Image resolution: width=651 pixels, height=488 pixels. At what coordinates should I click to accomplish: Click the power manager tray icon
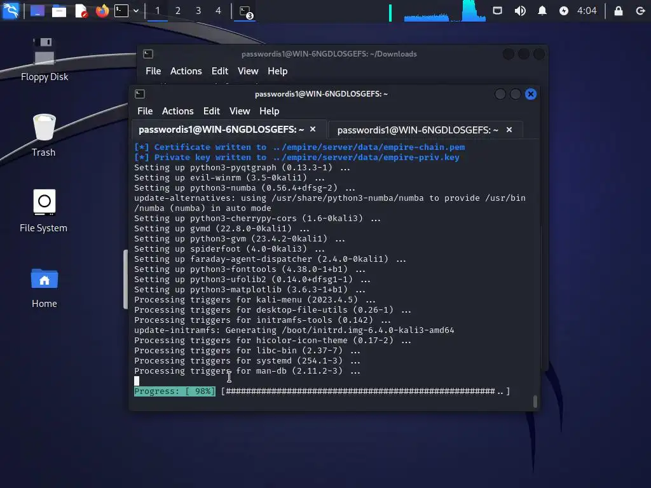tap(563, 11)
